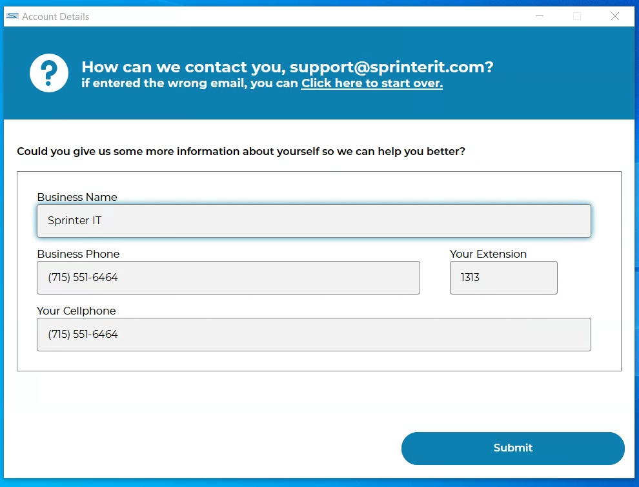Submit the account details form

512,448
